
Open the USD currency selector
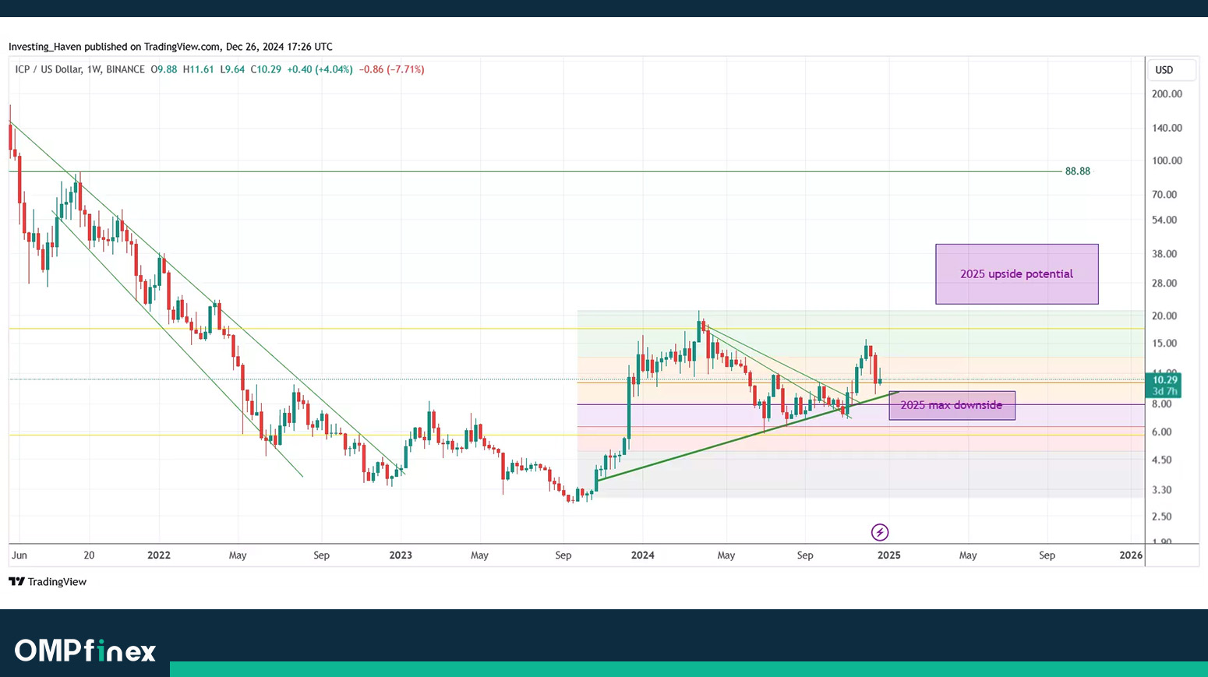[x=1171, y=70]
